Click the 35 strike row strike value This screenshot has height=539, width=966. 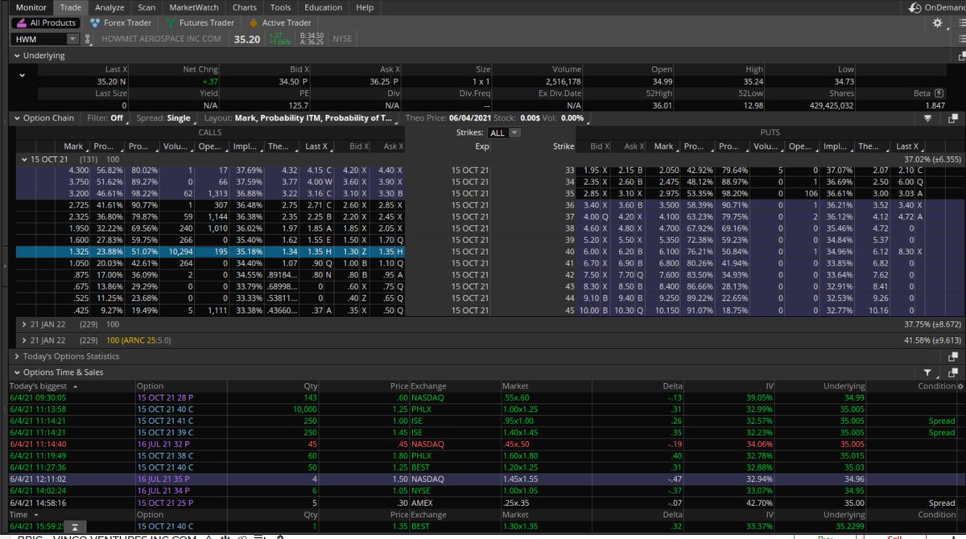[x=571, y=194]
